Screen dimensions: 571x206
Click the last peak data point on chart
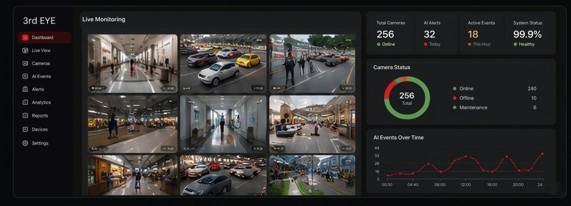[x=542, y=154]
